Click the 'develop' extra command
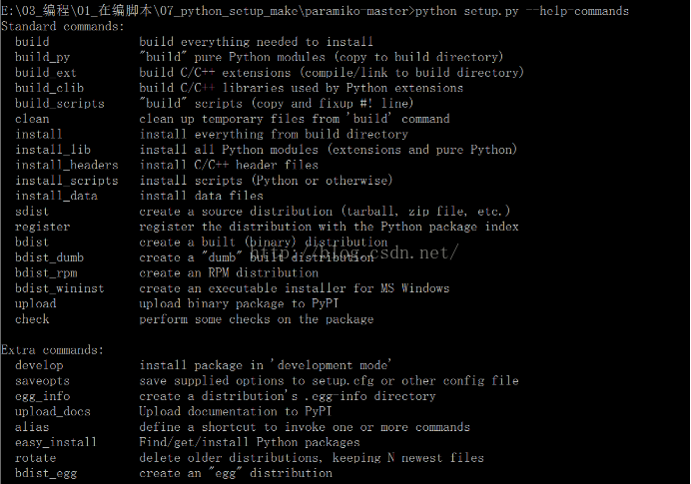This screenshot has height=484, width=691. coord(39,365)
